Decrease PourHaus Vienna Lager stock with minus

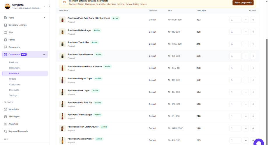246,116
